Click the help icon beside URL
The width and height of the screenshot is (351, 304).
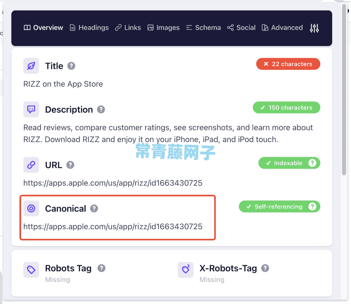pyautogui.click(x=70, y=165)
